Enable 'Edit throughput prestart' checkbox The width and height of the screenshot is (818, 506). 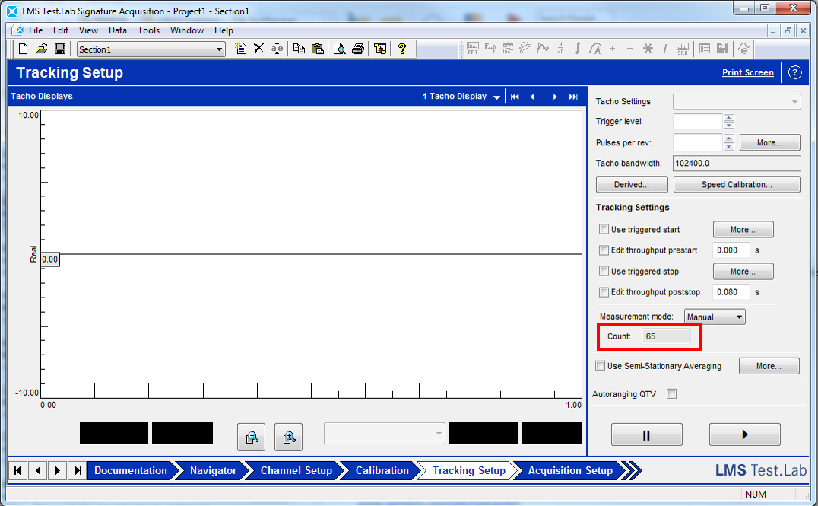604,250
